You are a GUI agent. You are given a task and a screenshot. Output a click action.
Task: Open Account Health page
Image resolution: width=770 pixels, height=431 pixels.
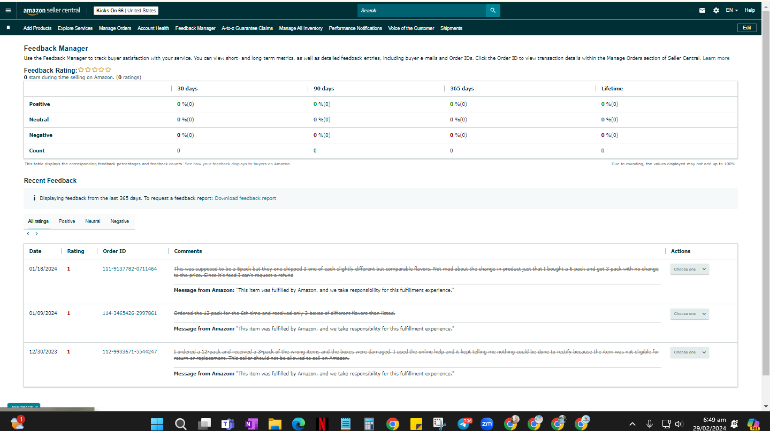[153, 28]
